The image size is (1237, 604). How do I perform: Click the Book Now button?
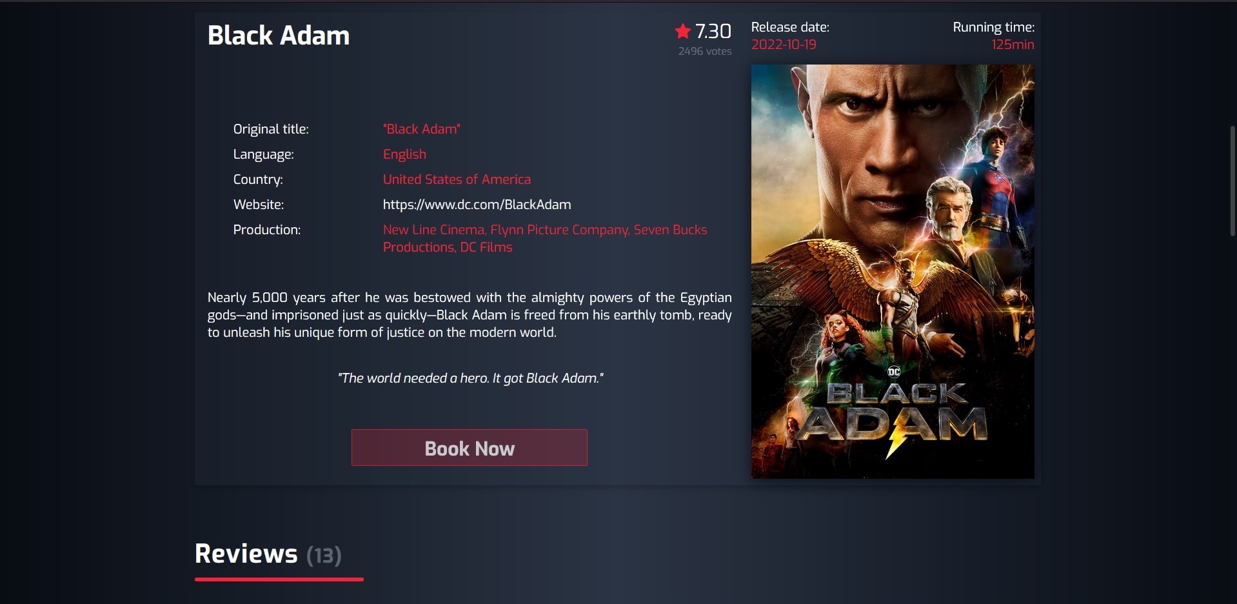469,447
